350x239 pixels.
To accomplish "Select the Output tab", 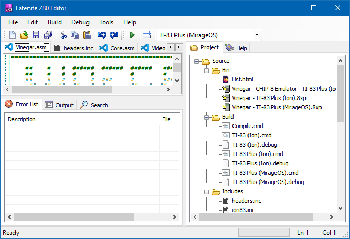I will pyautogui.click(x=59, y=105).
